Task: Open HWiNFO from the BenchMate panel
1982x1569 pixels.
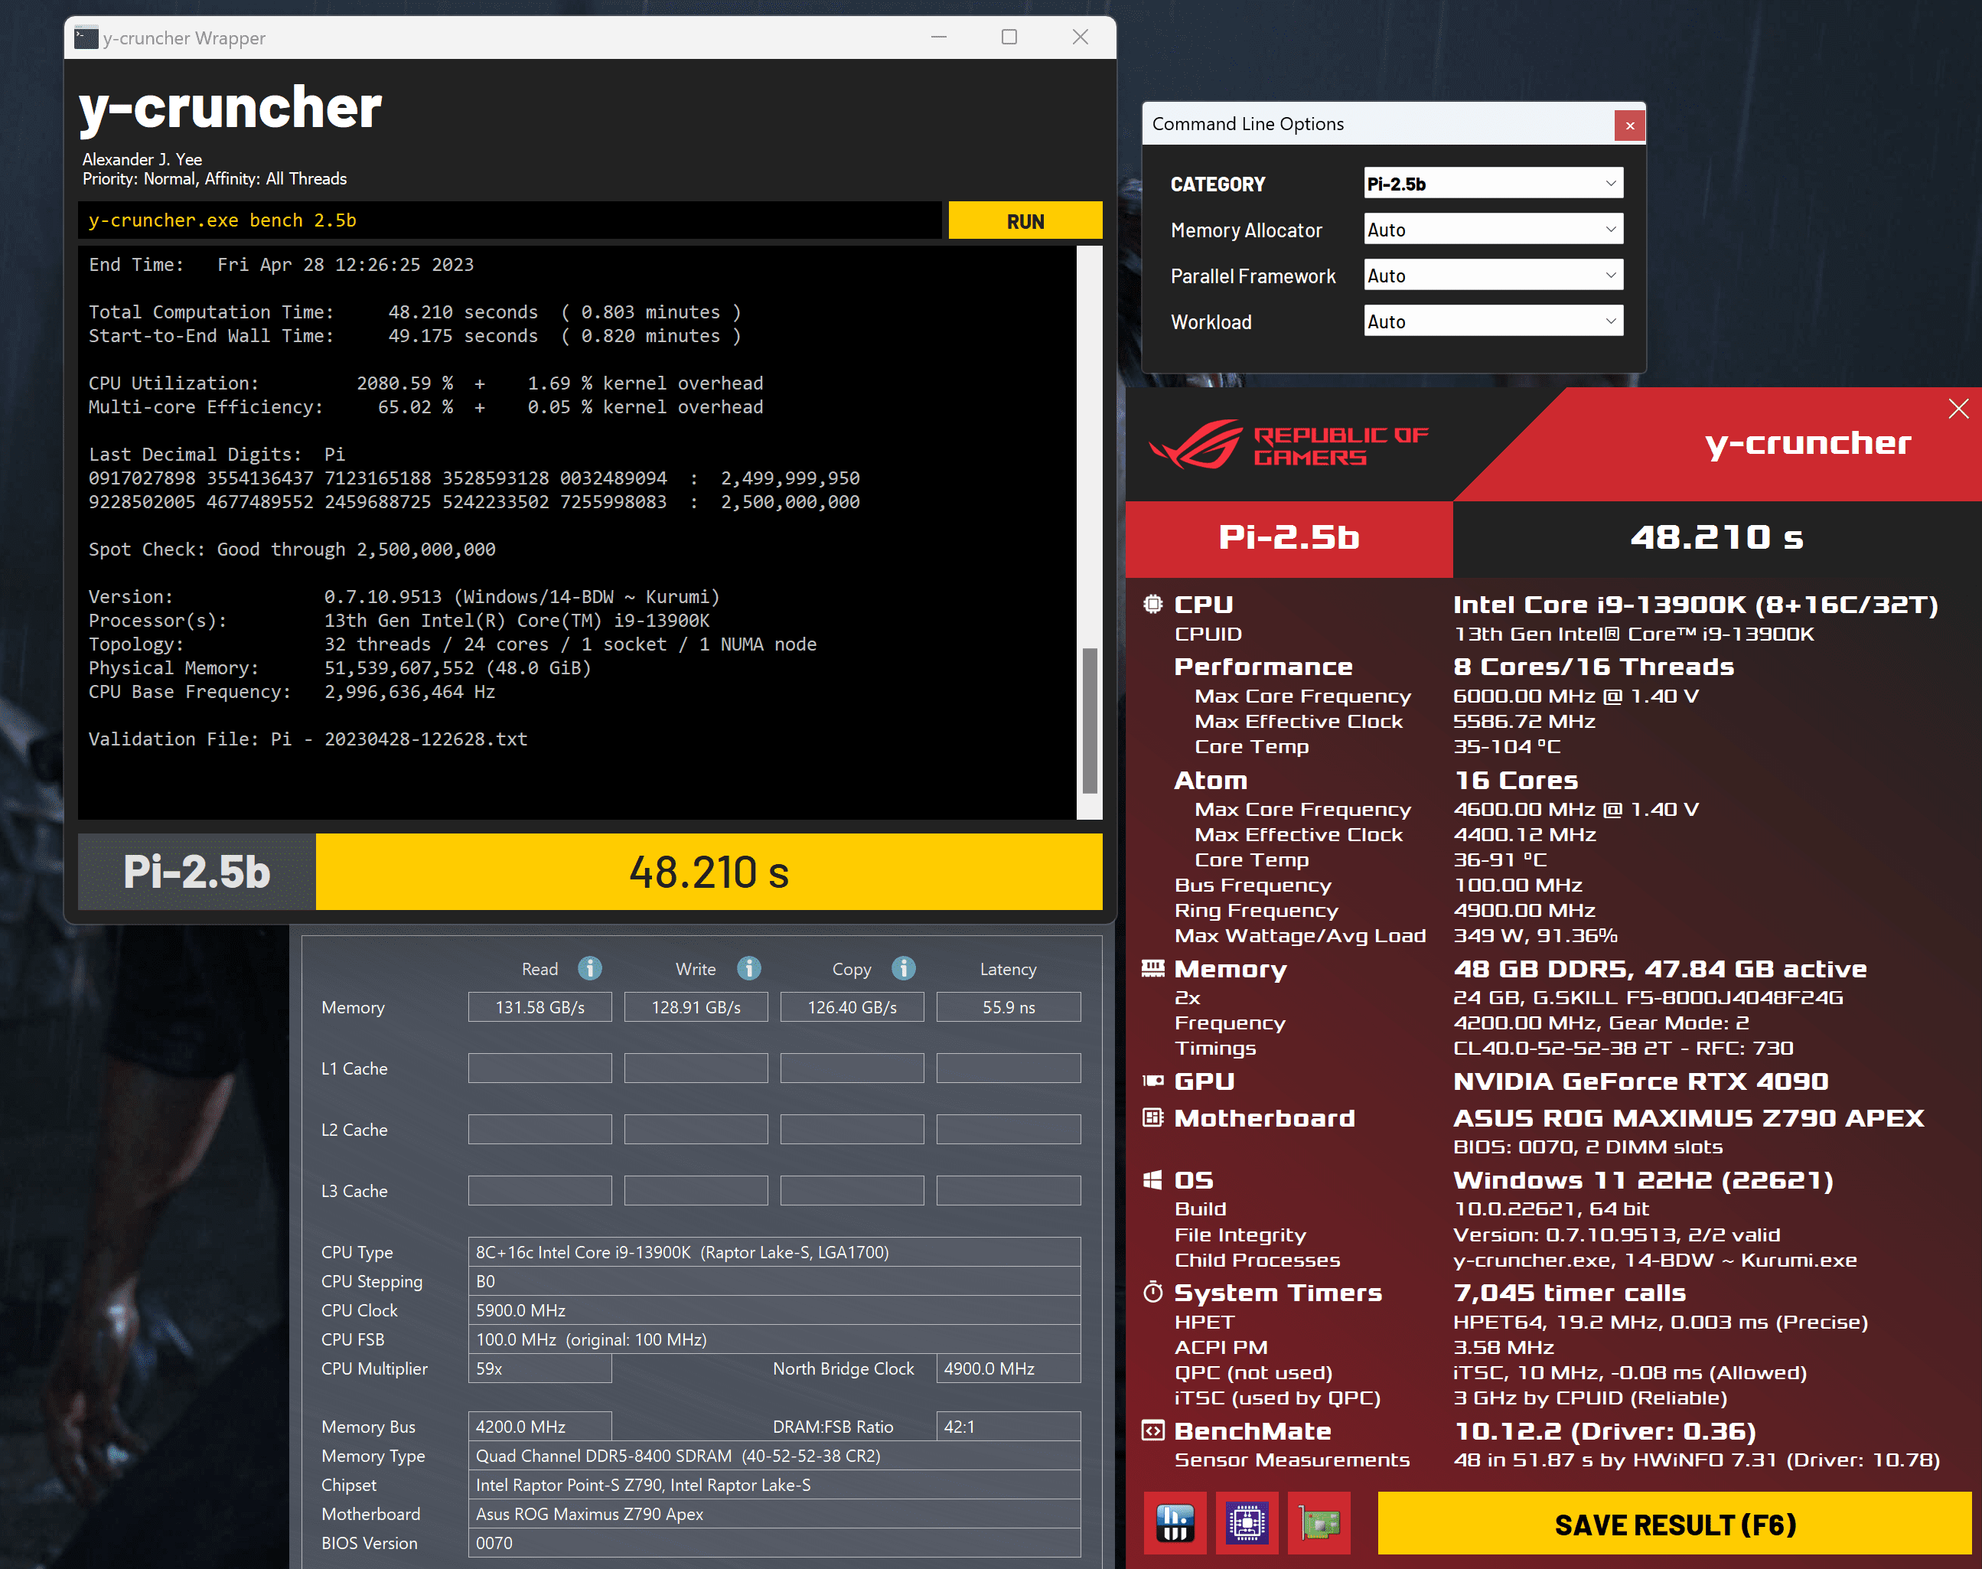Action: tap(1175, 1522)
